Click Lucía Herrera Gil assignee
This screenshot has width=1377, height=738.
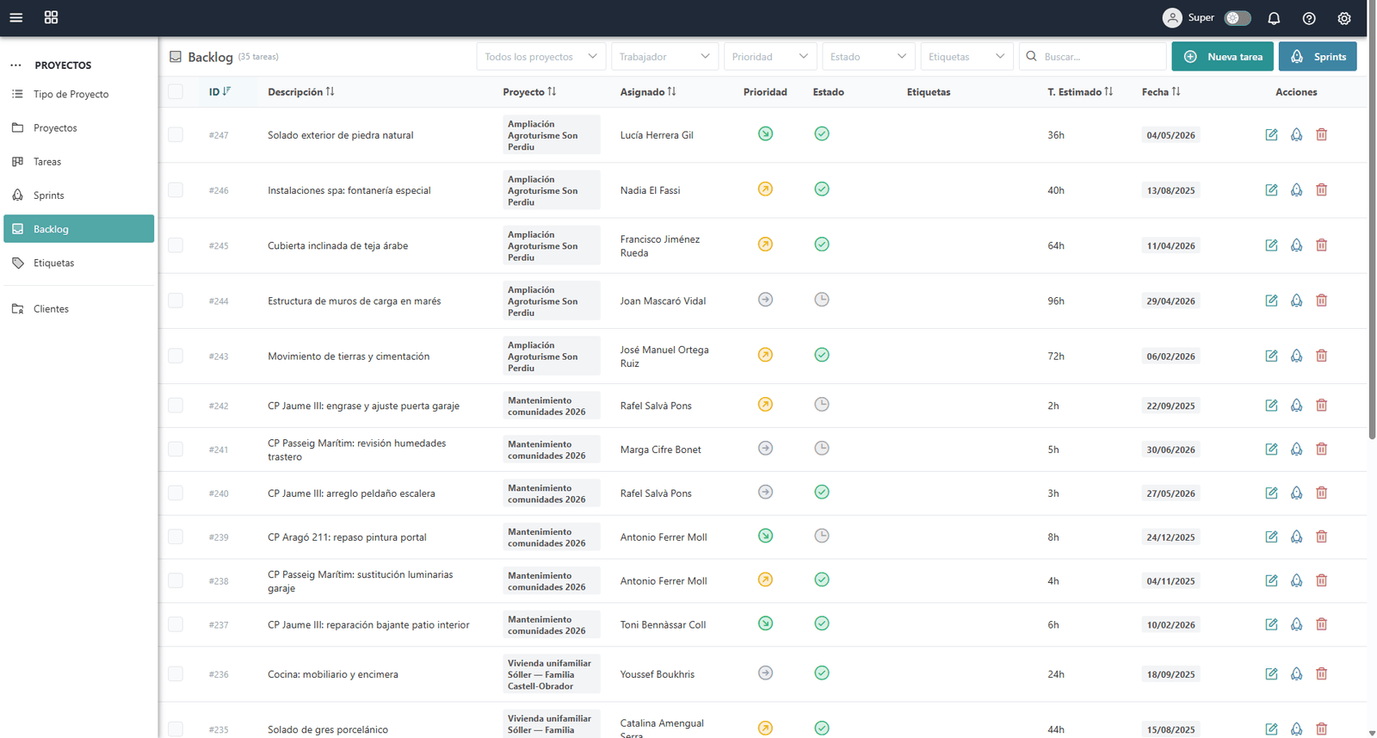(x=657, y=135)
